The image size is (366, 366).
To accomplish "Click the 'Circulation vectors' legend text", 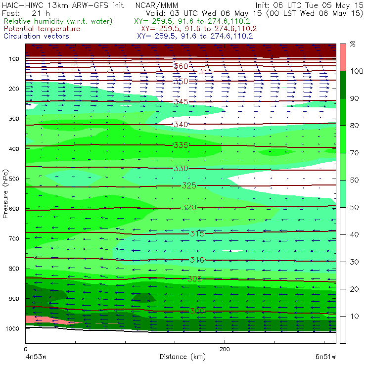I will (x=37, y=36).
